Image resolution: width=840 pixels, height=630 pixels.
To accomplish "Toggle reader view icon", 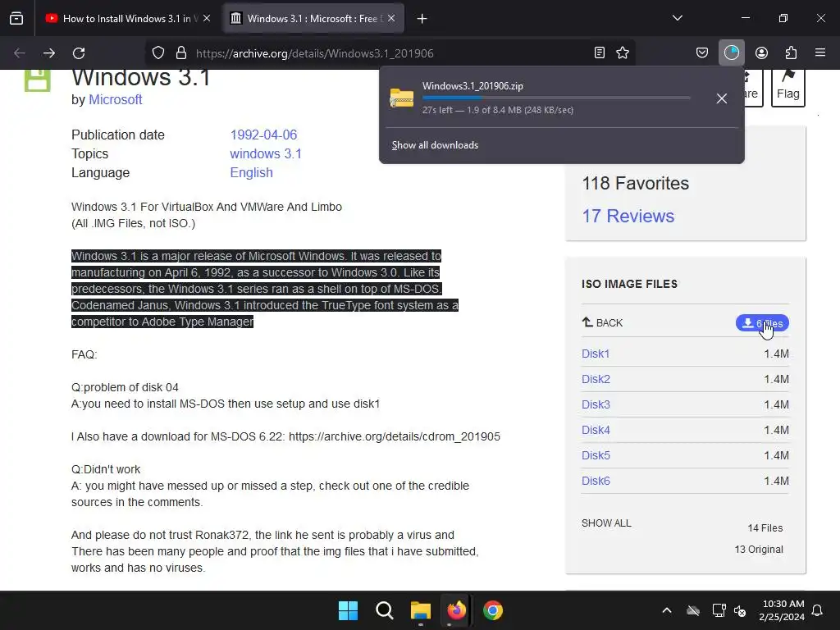I will click(x=600, y=53).
